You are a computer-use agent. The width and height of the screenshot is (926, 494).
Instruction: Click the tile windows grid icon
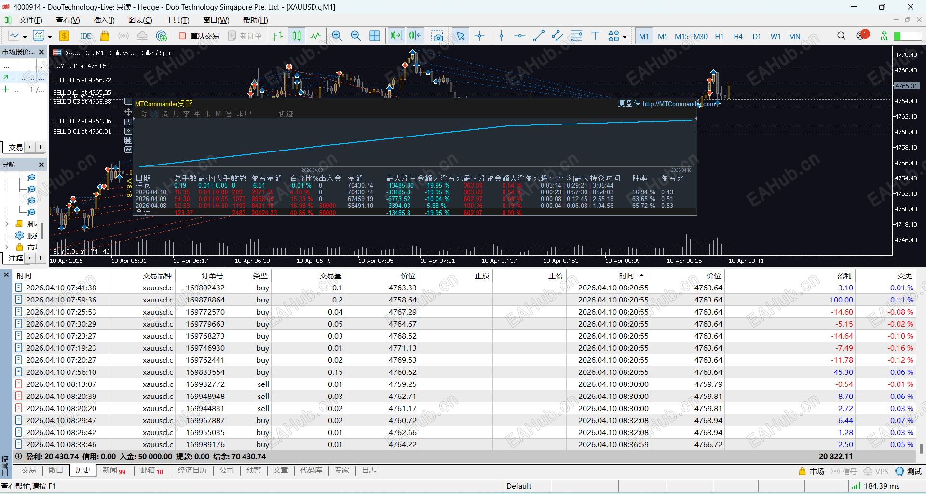[375, 36]
